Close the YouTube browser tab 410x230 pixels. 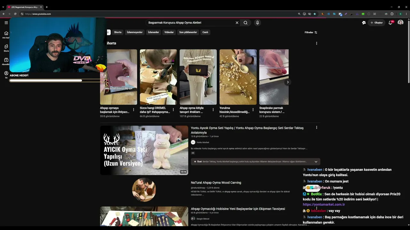point(41,7)
